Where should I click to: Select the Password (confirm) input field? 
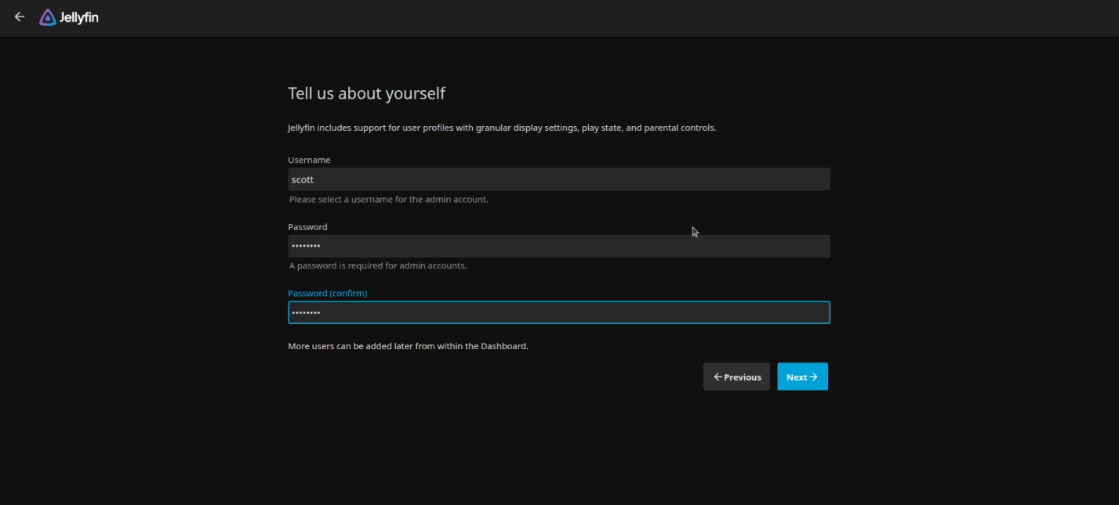[x=558, y=312]
